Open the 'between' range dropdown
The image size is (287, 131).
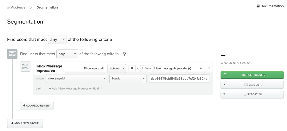coord(117,69)
